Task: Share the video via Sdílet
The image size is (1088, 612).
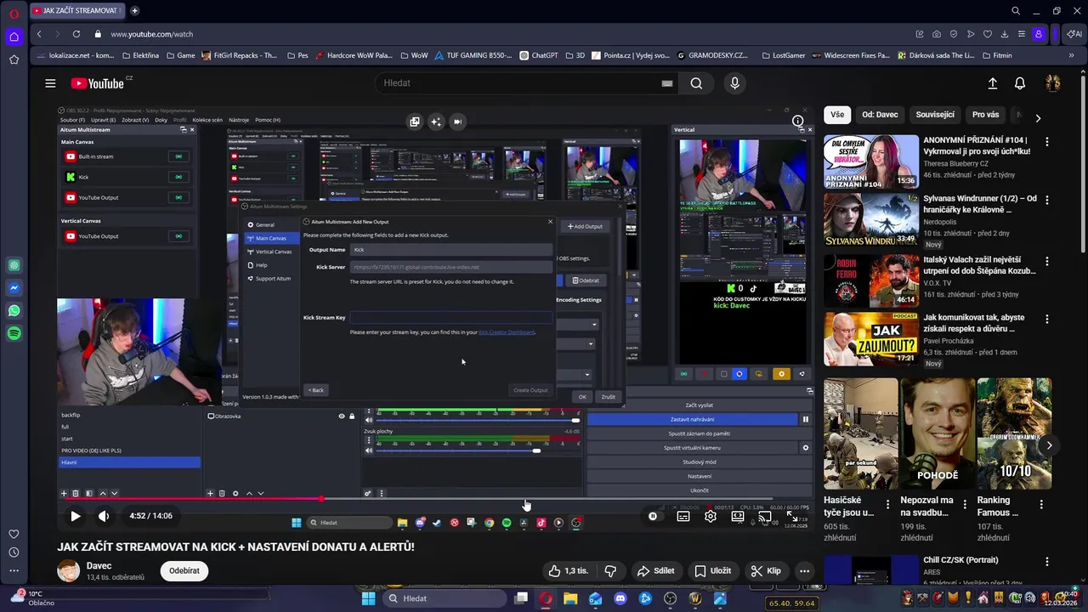Action: (655, 571)
